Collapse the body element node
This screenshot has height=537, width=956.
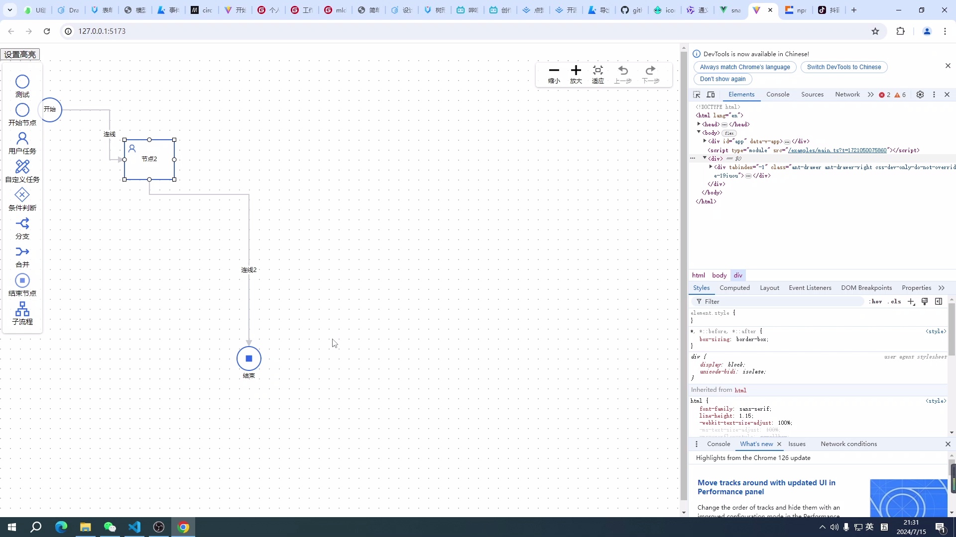pos(699,132)
